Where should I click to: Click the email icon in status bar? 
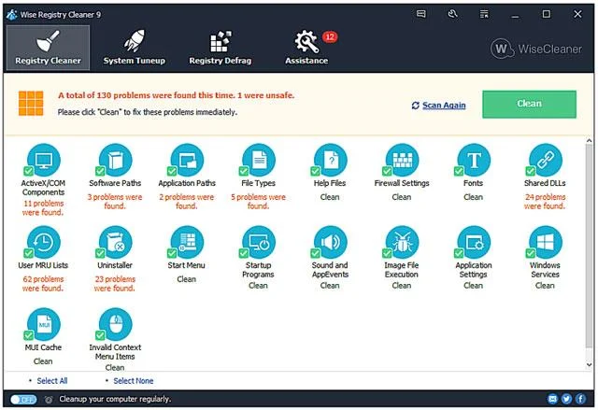552,399
